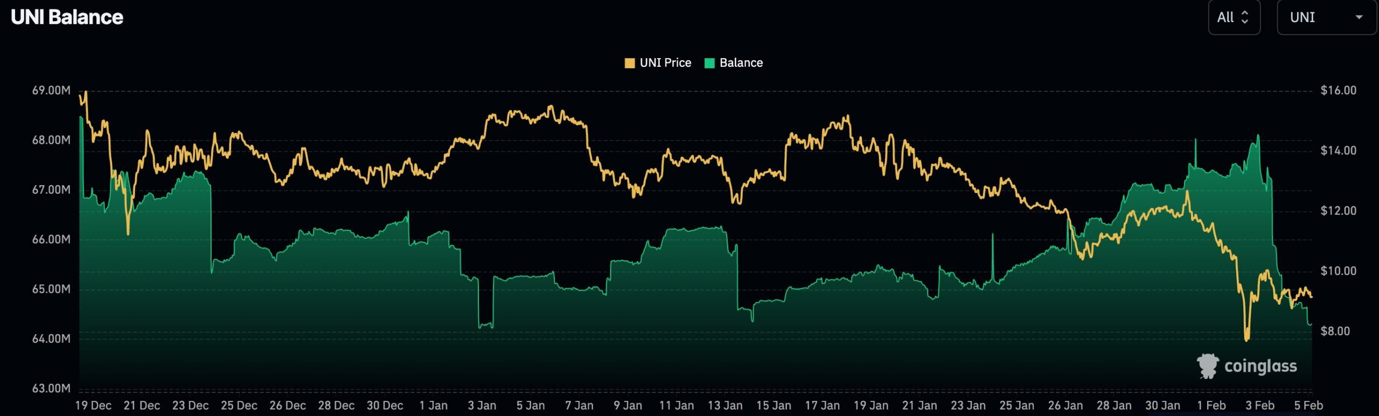
Task: Click the $14.00 price axis label
Action: pyautogui.click(x=1339, y=150)
